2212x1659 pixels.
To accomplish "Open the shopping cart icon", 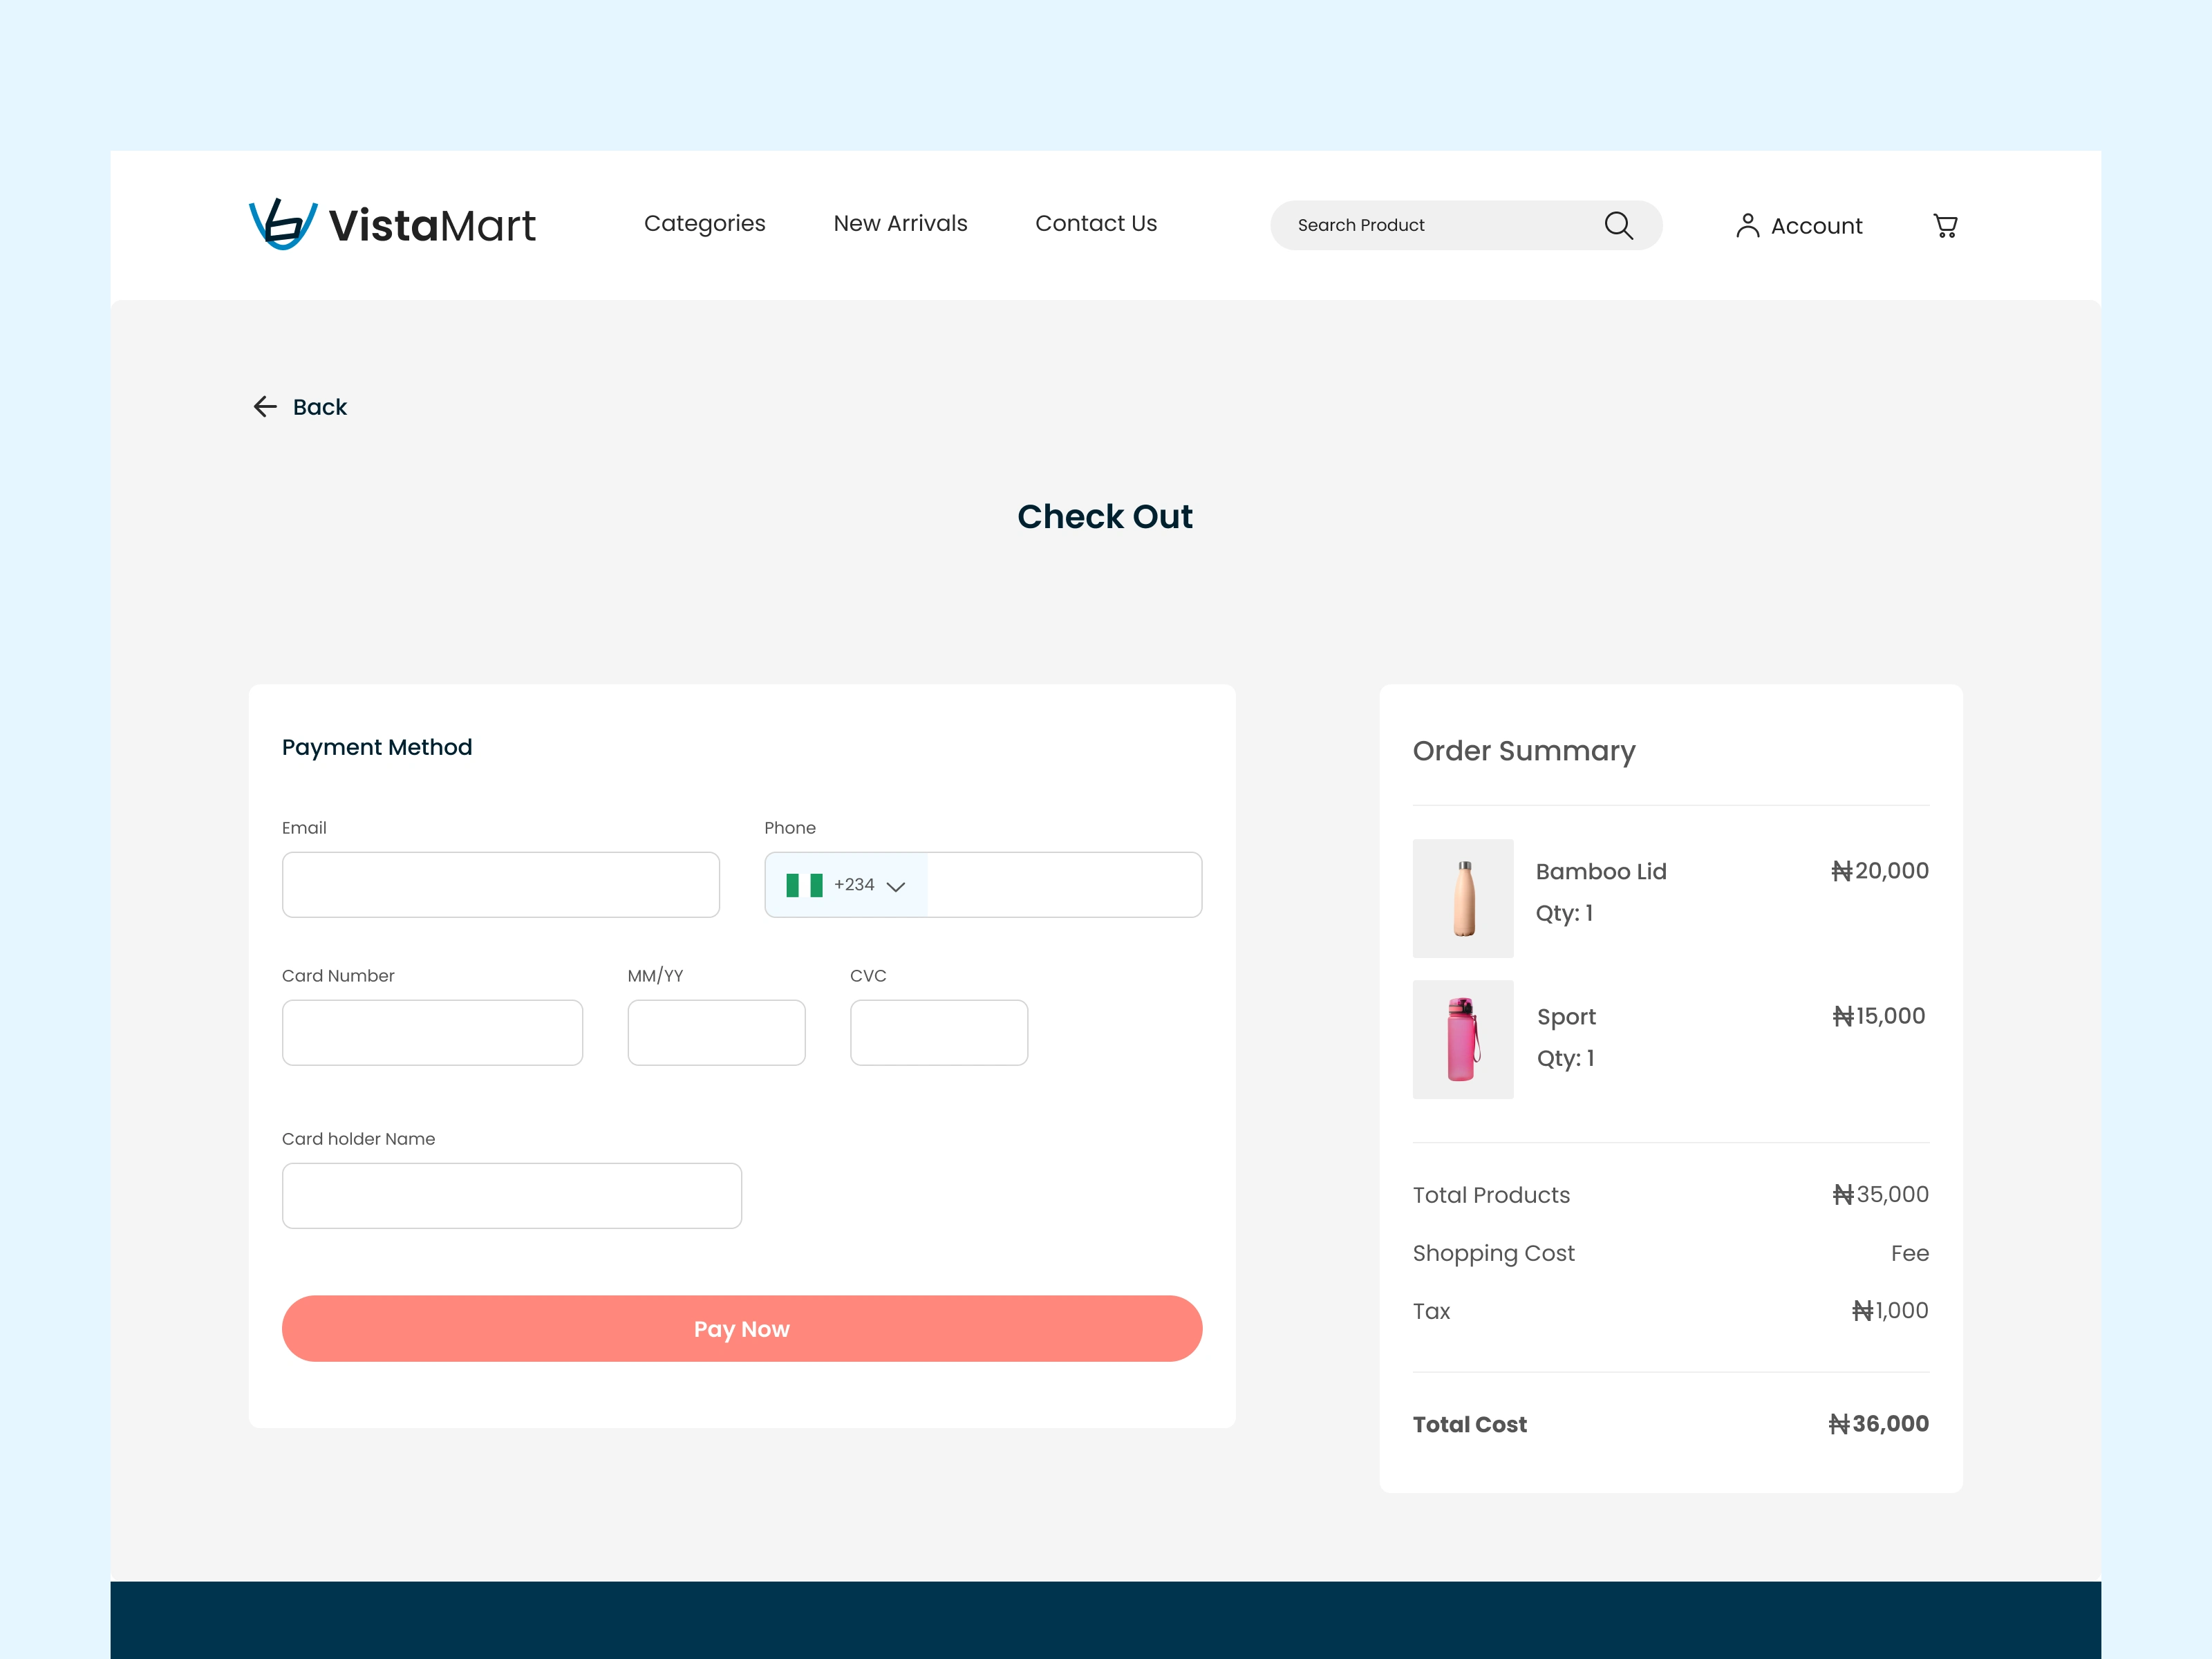I will (1945, 225).
